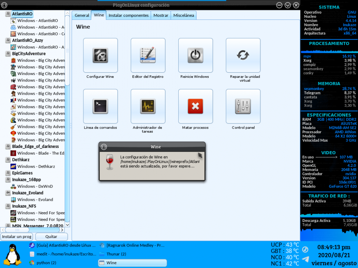Open the Wine Control panel
358x268 pixels.
243,106
